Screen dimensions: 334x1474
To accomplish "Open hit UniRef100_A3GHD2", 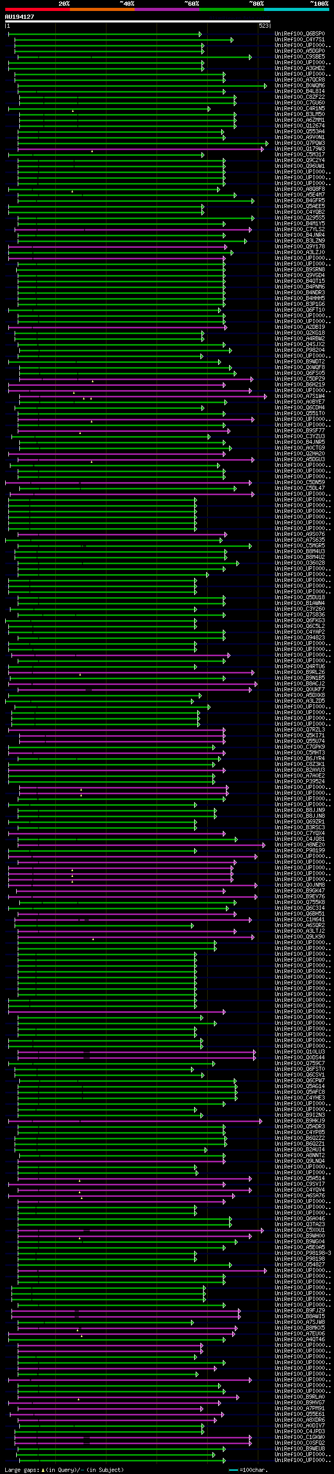I will pyautogui.click(x=300, y=68).
